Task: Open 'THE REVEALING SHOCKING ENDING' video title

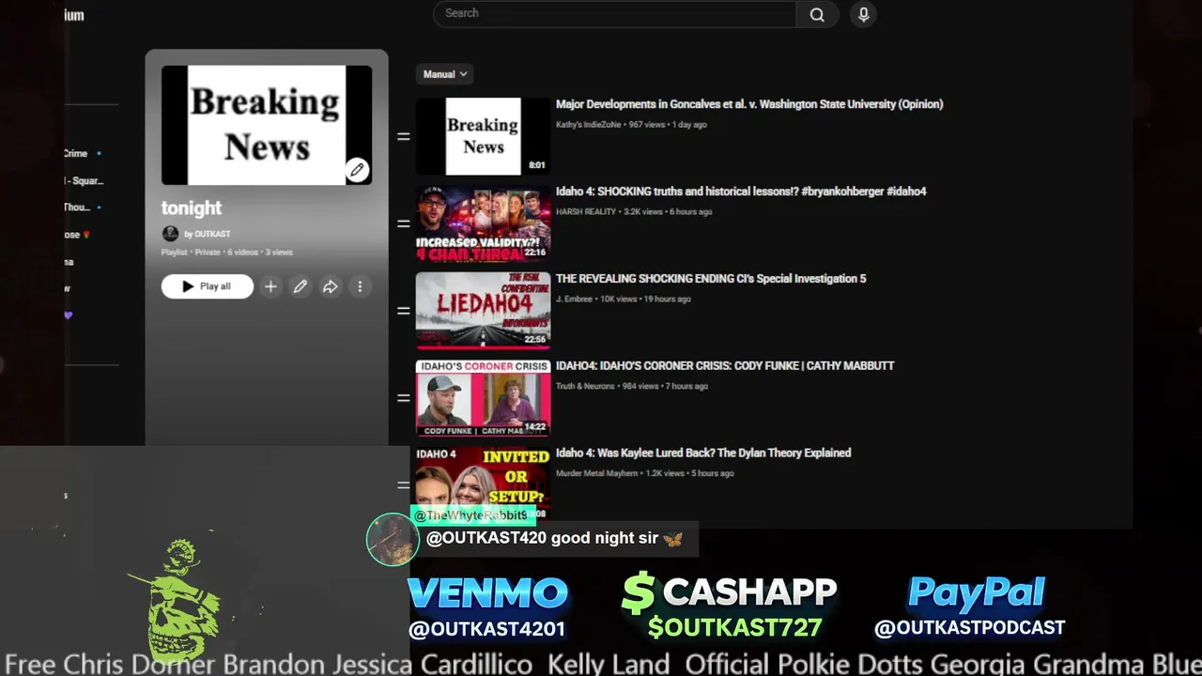Action: point(711,279)
